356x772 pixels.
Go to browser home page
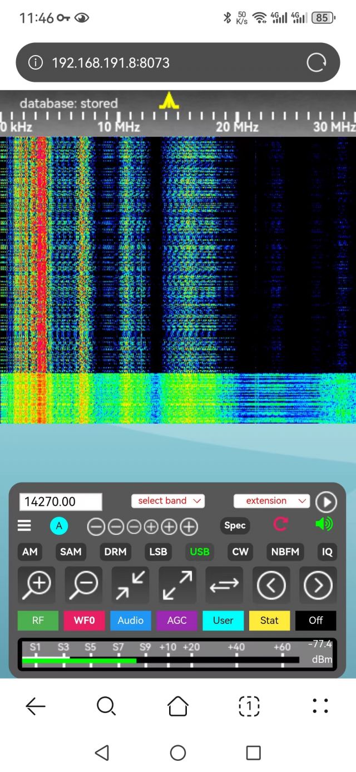(178, 706)
